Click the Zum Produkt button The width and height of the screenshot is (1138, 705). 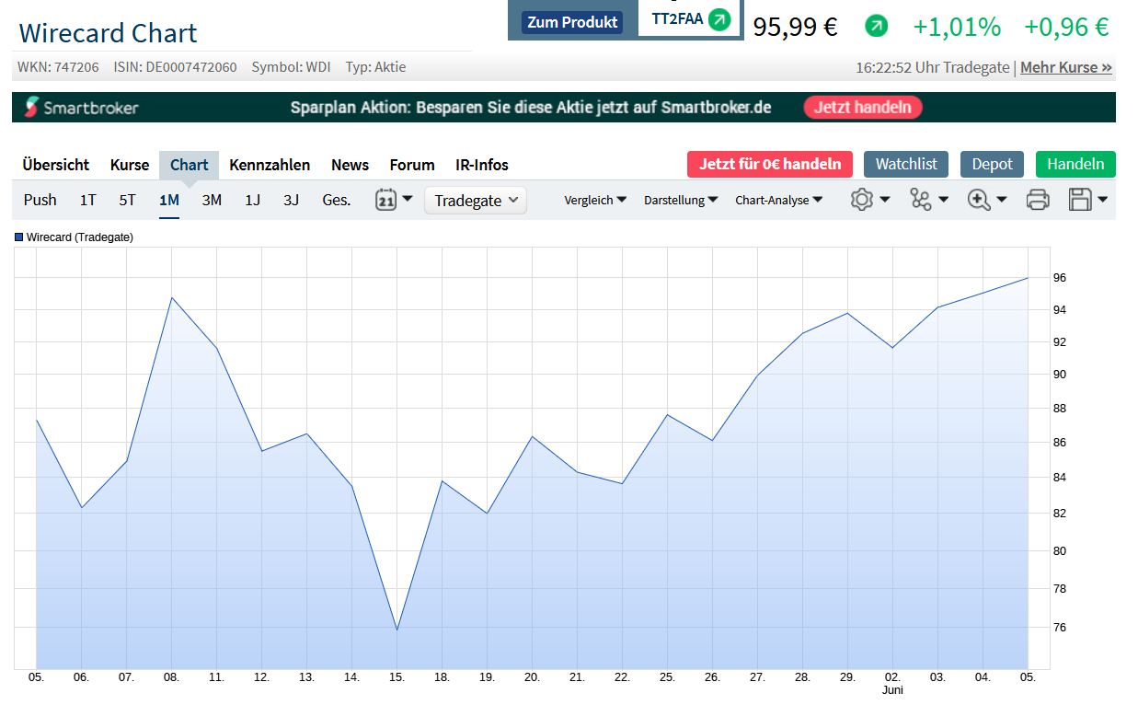[x=571, y=22]
